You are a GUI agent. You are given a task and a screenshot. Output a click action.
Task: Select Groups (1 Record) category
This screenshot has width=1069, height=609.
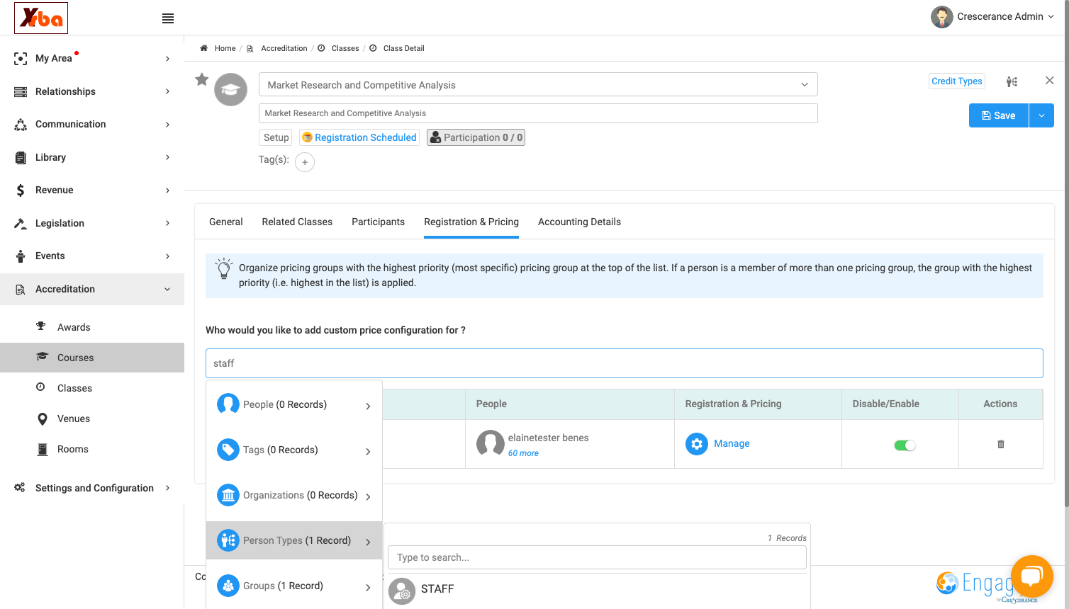[x=294, y=586]
